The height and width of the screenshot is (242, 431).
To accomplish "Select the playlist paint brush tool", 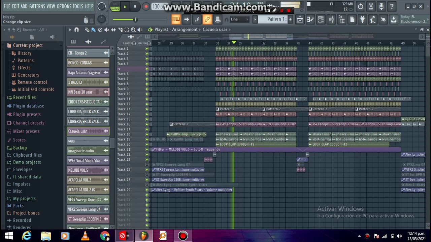I will (93, 30).
